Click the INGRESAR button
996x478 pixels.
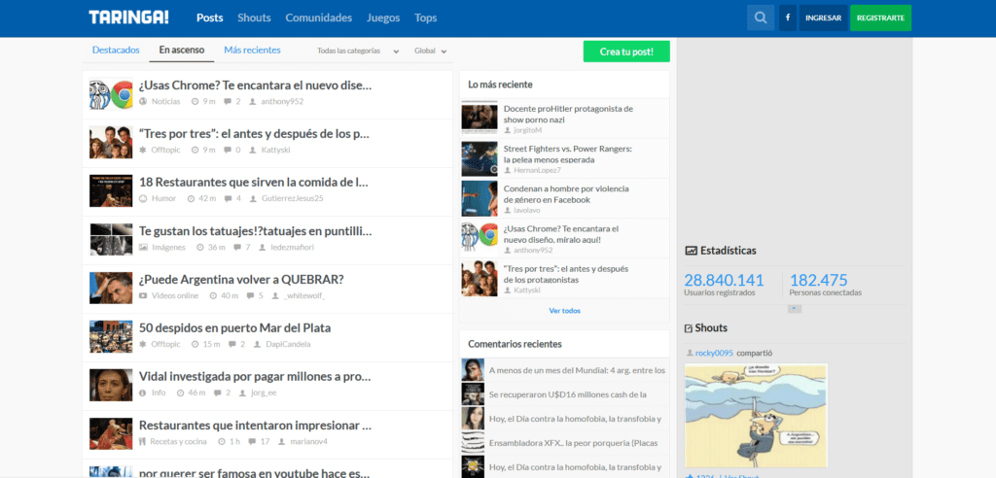pos(823,17)
